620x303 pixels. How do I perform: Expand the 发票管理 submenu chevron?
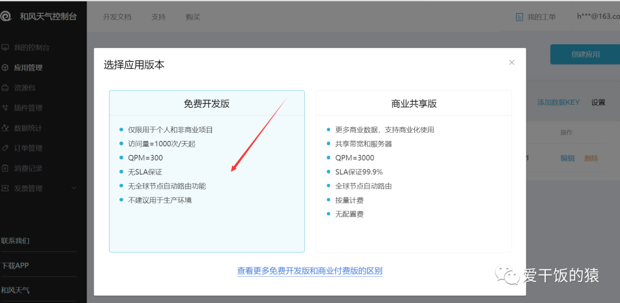tap(73, 188)
